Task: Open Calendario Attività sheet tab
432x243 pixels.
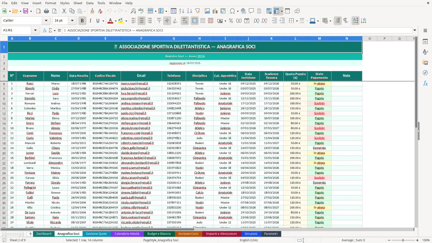Action: tap(127, 234)
